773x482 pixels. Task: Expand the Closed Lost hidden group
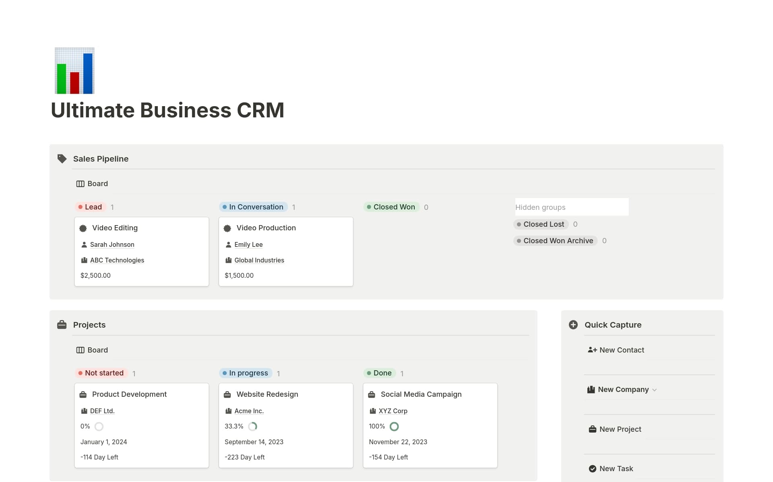[541, 224]
